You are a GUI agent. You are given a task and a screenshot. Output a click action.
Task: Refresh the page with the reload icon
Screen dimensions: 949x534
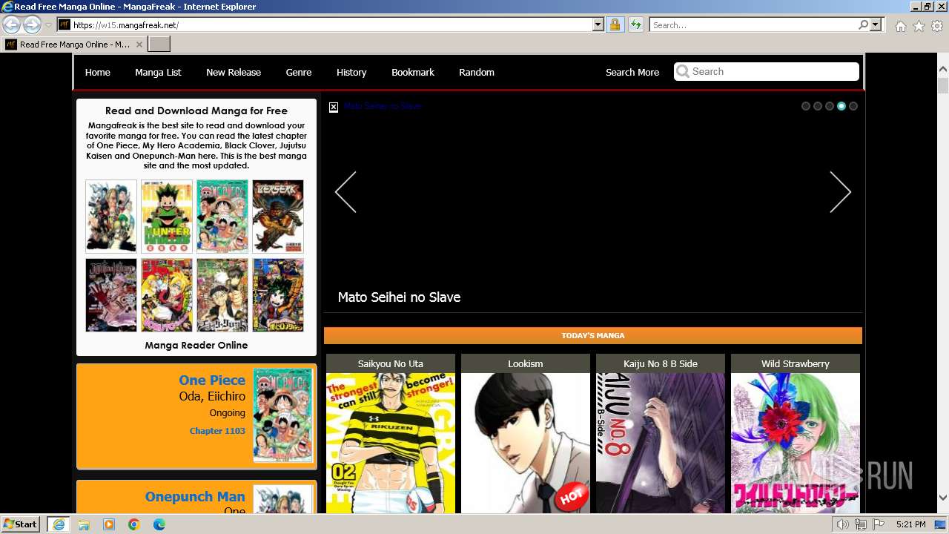pyautogui.click(x=635, y=24)
